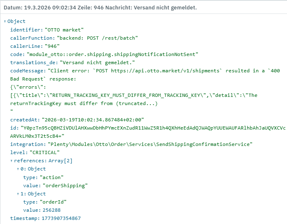The image size is (287, 224).
Task: Select the type "action" entry
Action: point(52,177)
